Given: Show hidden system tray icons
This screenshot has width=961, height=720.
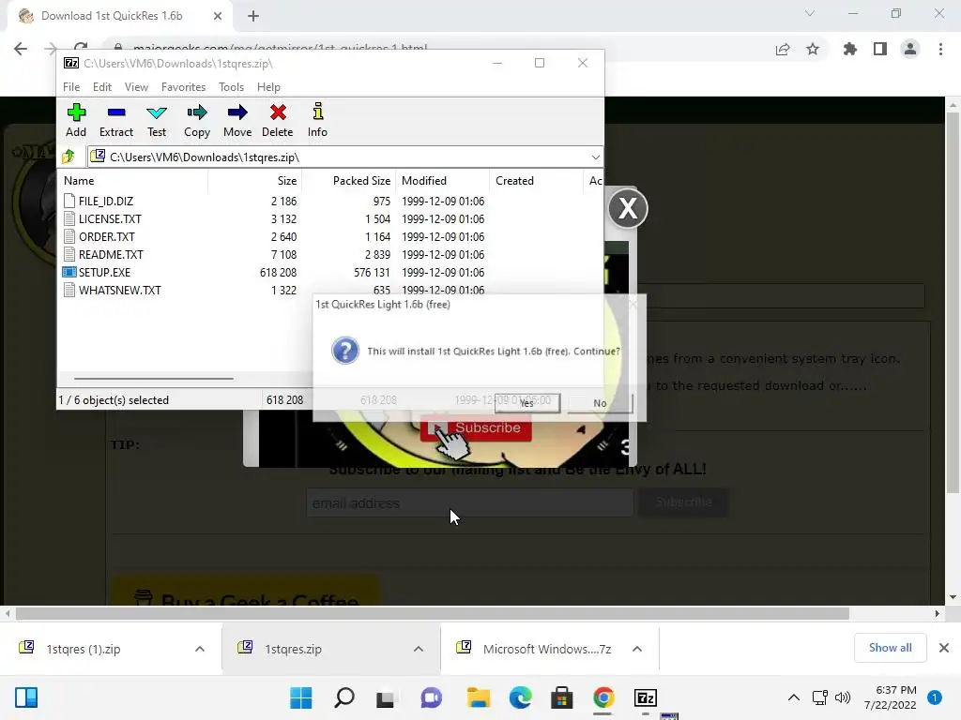Looking at the screenshot, I should coord(793,697).
